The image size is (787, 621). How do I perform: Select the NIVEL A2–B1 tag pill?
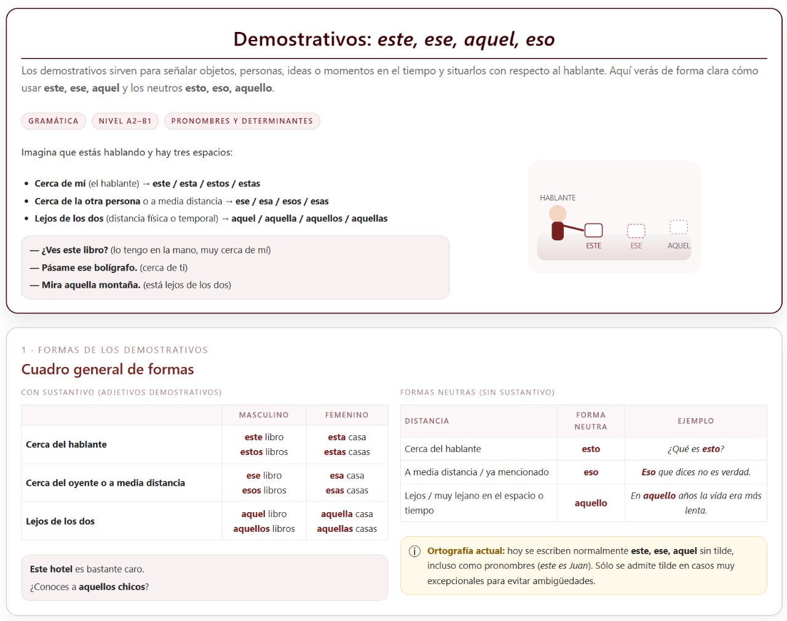(x=125, y=121)
